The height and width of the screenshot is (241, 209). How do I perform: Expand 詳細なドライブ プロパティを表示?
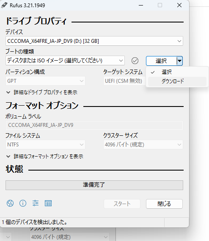click(42, 92)
